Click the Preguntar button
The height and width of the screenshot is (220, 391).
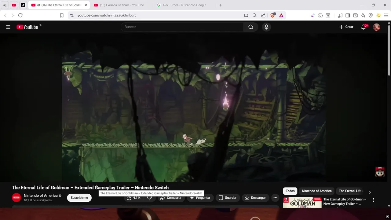[200, 198]
